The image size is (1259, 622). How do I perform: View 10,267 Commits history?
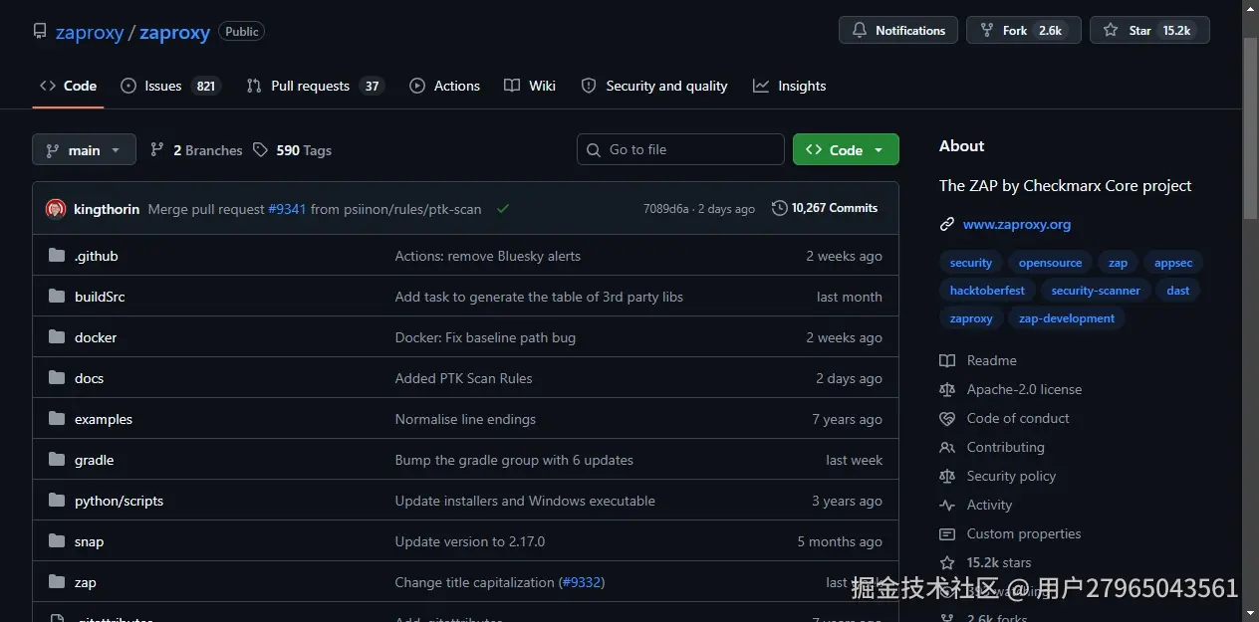coord(825,208)
